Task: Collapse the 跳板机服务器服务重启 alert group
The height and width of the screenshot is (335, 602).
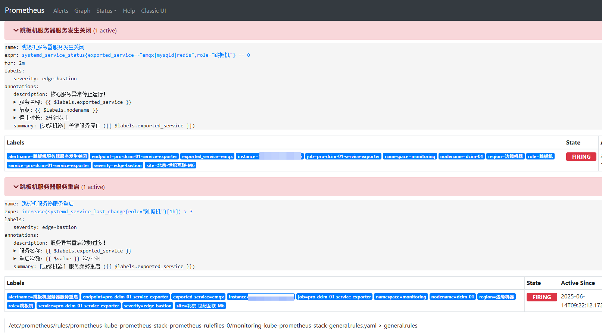Action: coord(49,187)
